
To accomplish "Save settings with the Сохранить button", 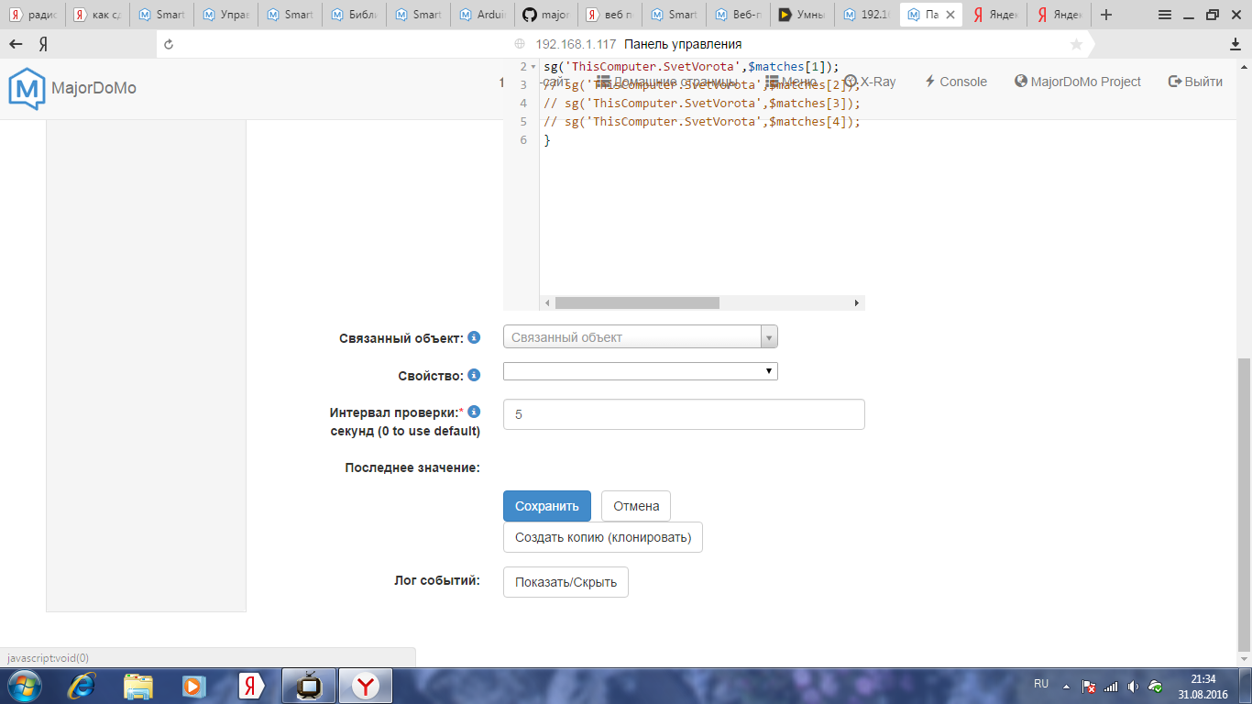I will pos(547,506).
